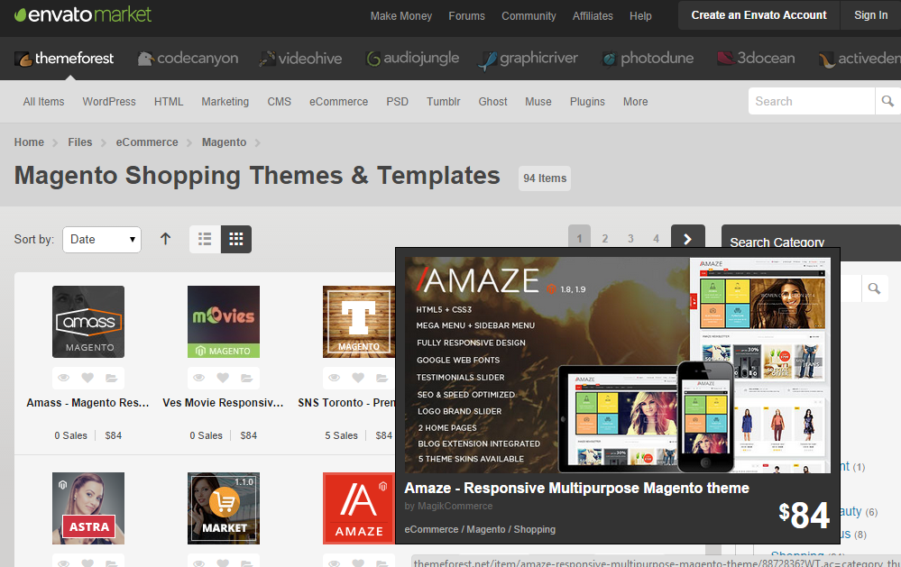Open the SNS Toronto theme thumbnail
Viewport: 901px width, 567px height.
point(359,322)
